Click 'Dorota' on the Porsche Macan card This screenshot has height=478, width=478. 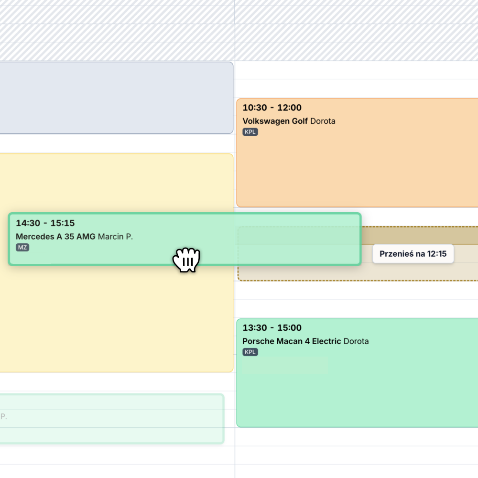tap(357, 341)
